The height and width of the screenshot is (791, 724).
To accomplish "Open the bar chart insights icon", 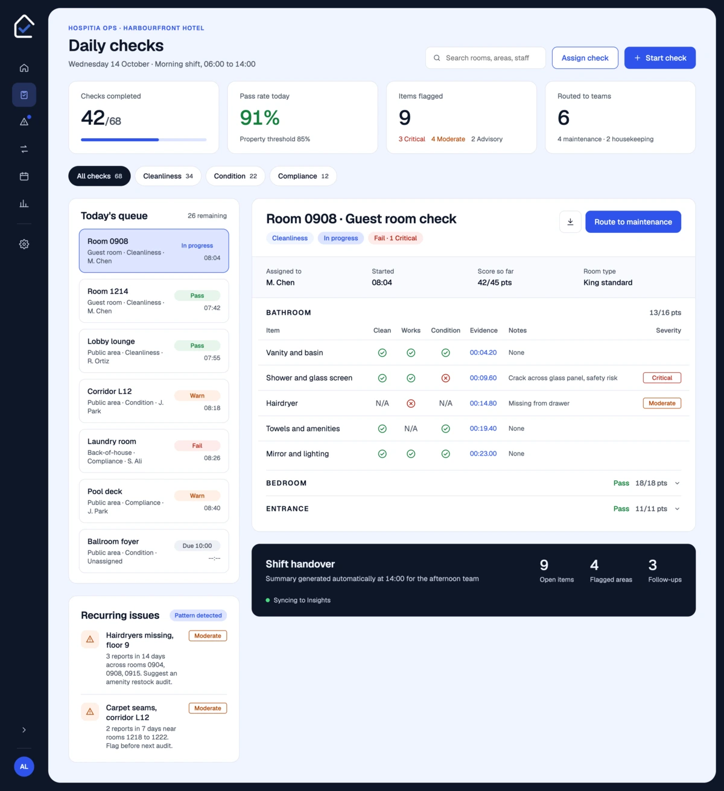I will coord(24,203).
